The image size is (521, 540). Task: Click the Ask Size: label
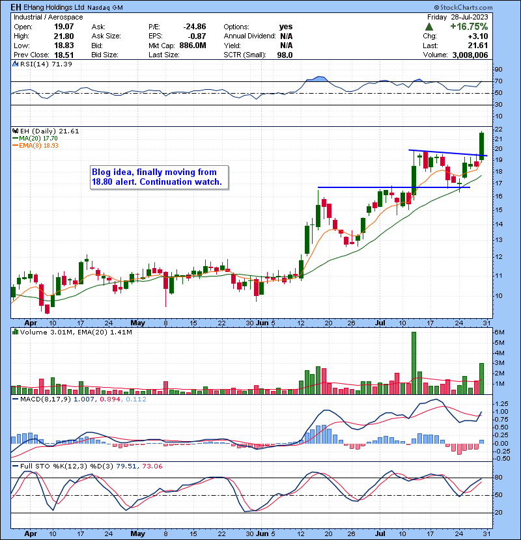106,36
